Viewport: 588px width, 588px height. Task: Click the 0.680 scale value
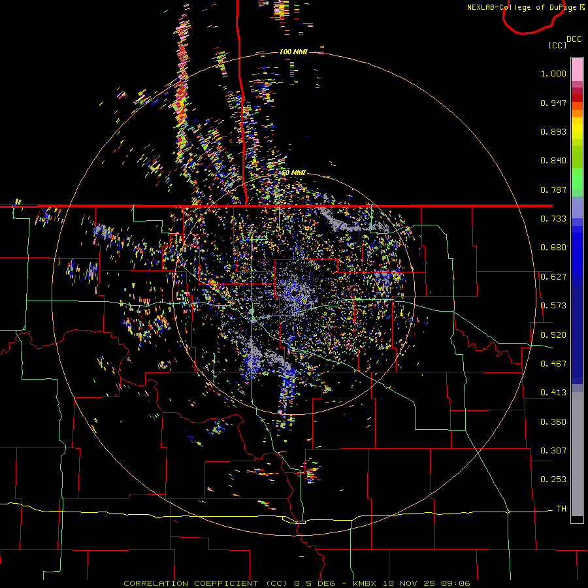coord(553,248)
